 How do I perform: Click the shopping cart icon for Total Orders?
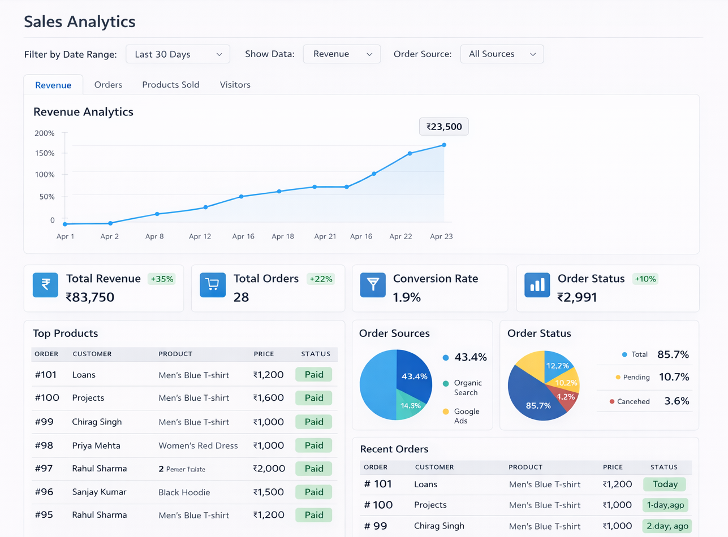(213, 285)
